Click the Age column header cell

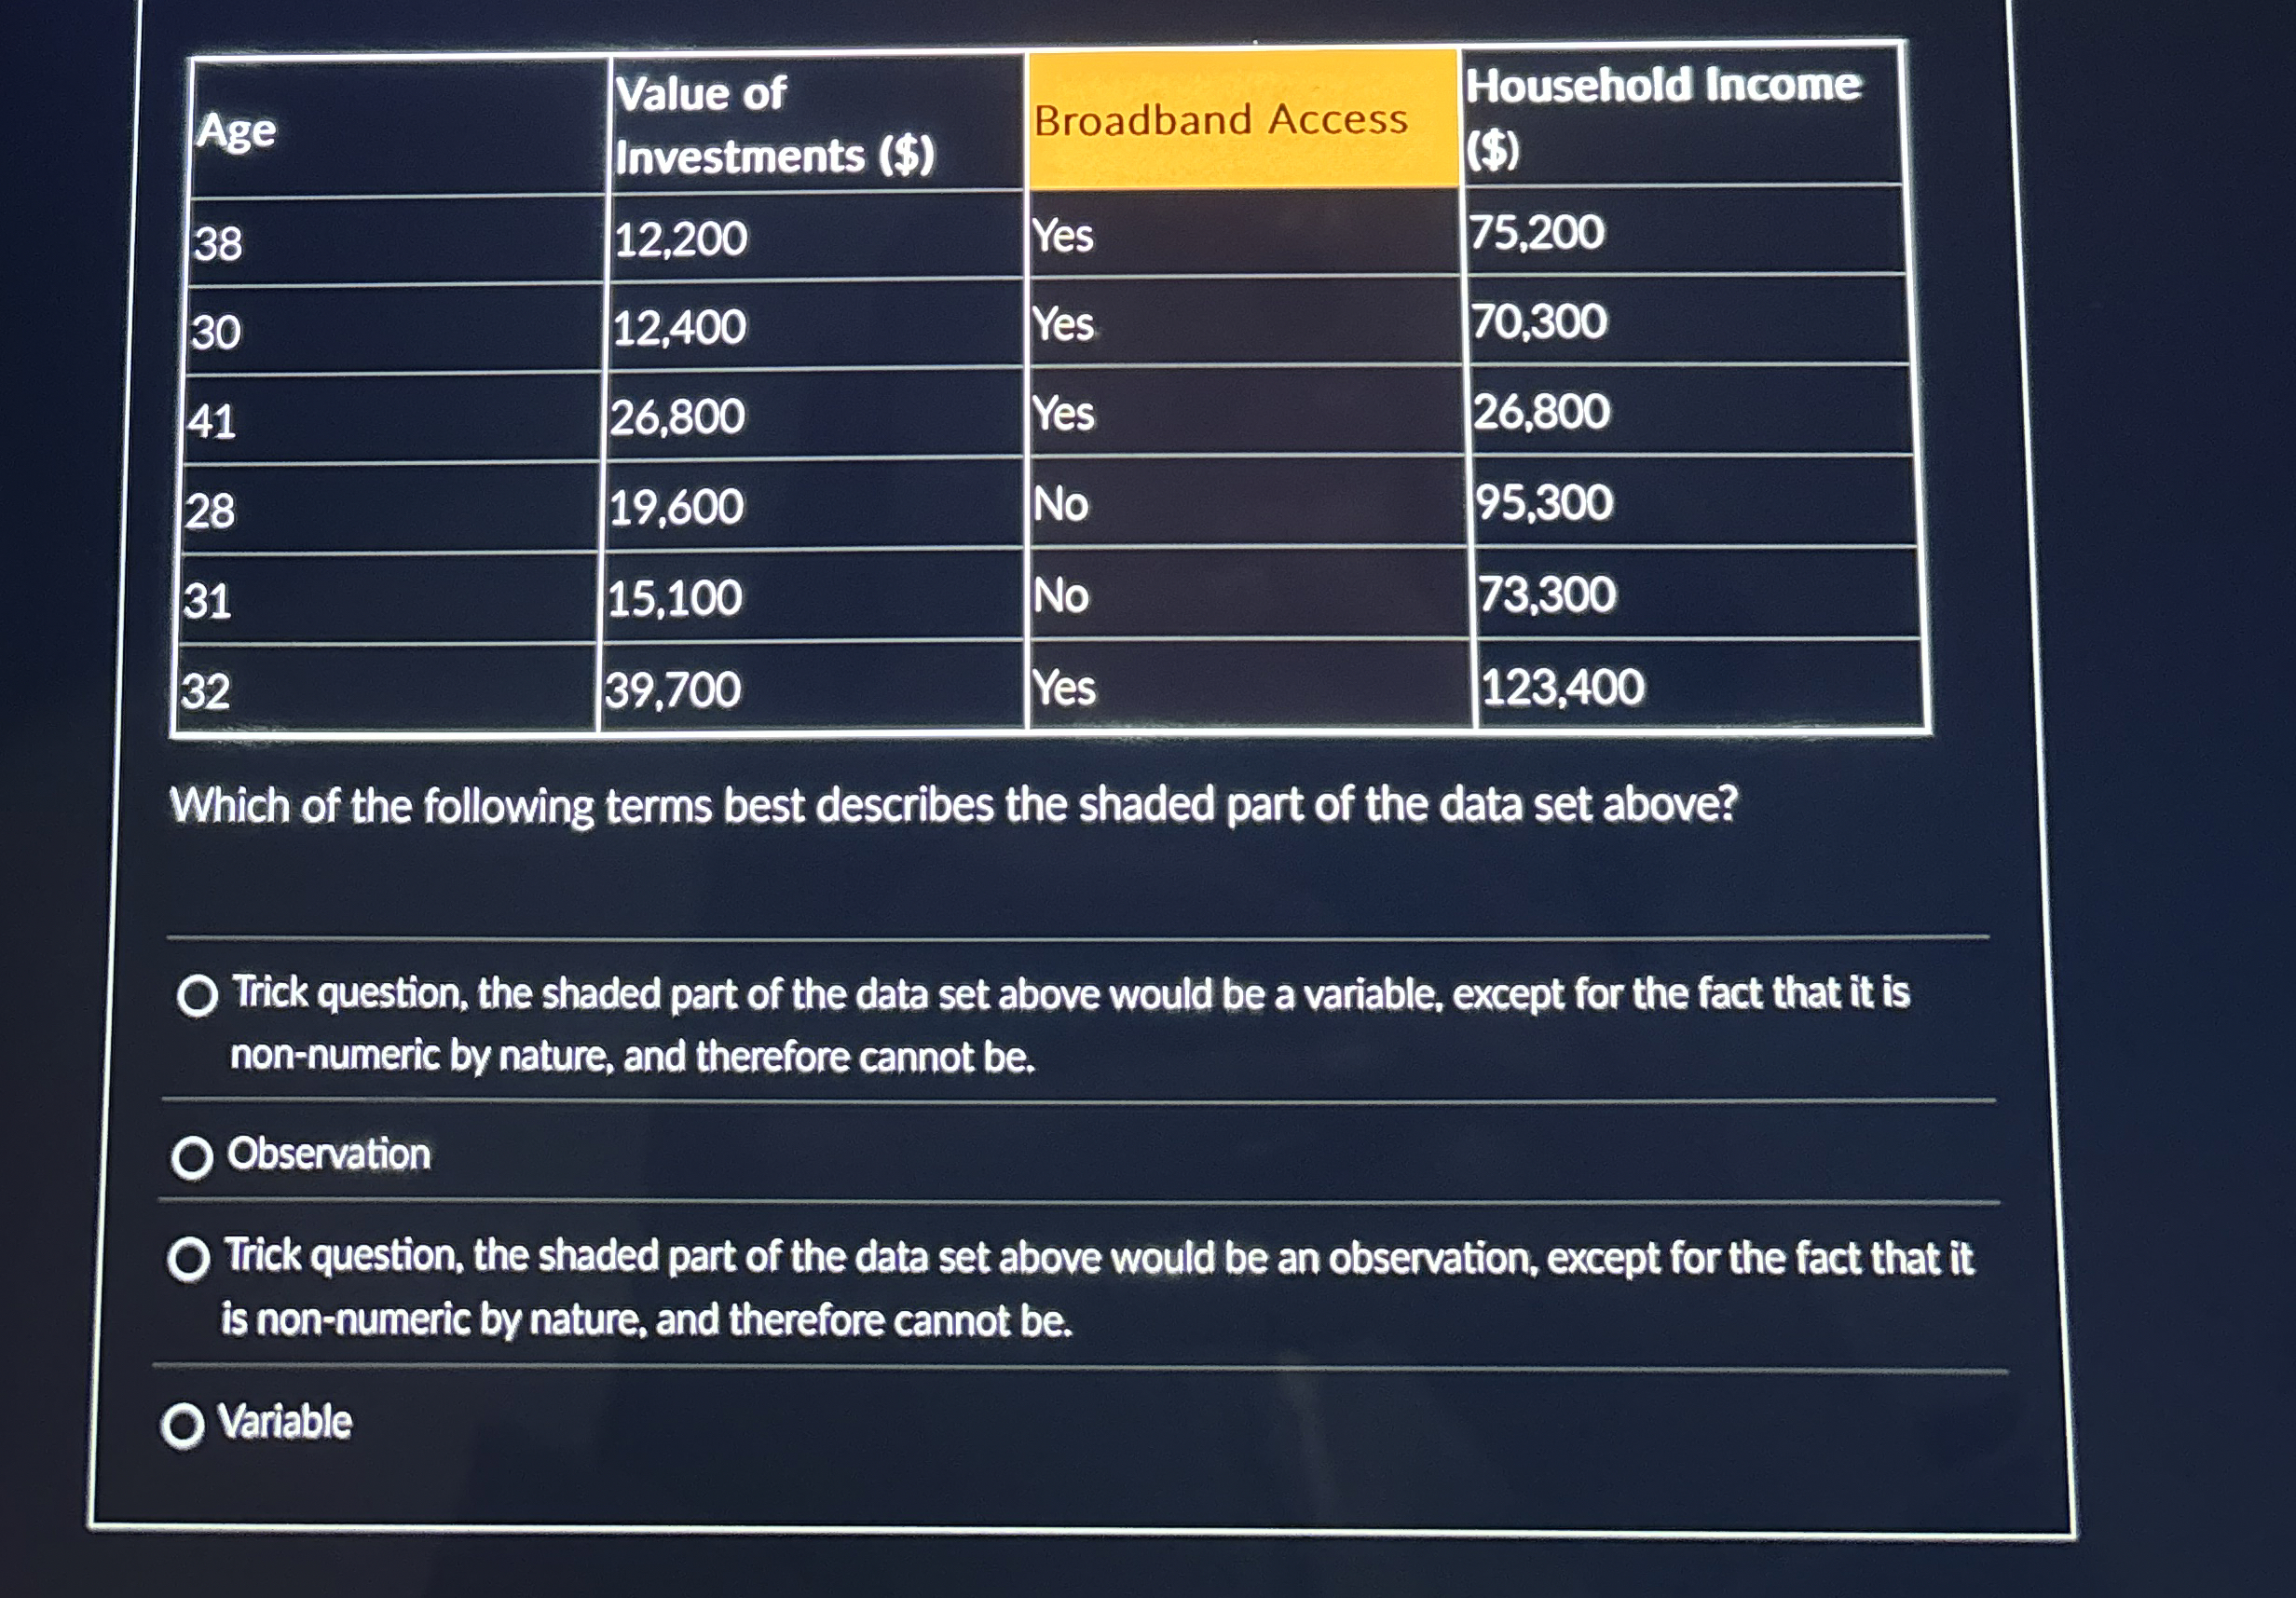(x=399, y=127)
